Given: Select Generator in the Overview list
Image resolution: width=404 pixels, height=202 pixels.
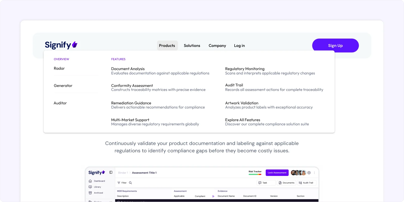Looking at the screenshot, I should (63, 86).
